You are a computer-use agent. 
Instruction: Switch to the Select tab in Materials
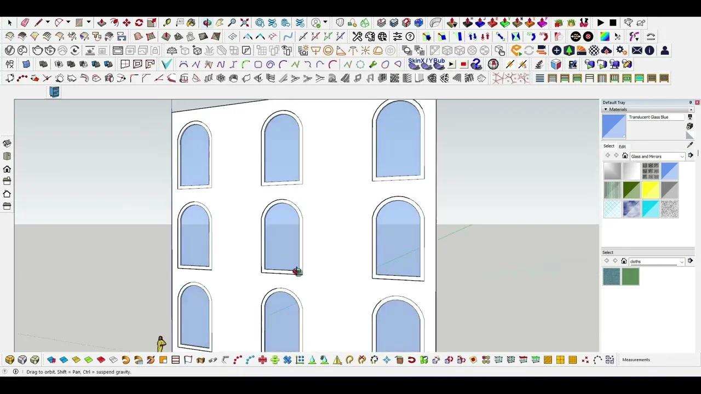pos(609,146)
